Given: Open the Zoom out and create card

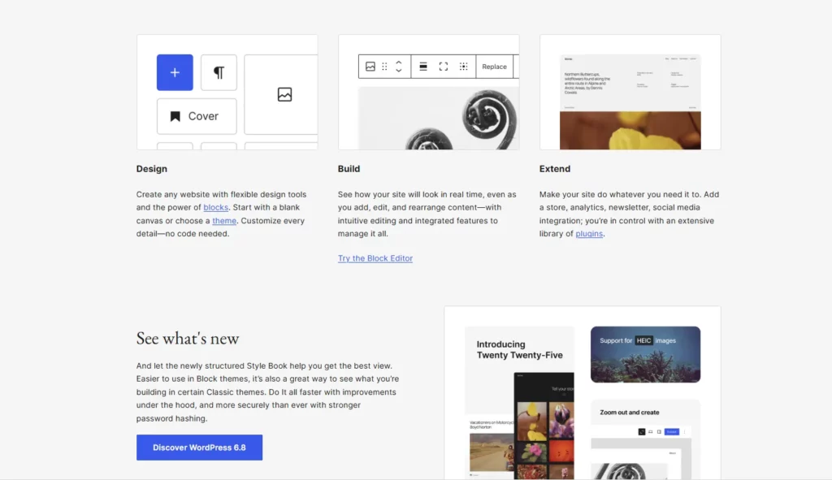Looking at the screenshot, I should pyautogui.click(x=646, y=439).
